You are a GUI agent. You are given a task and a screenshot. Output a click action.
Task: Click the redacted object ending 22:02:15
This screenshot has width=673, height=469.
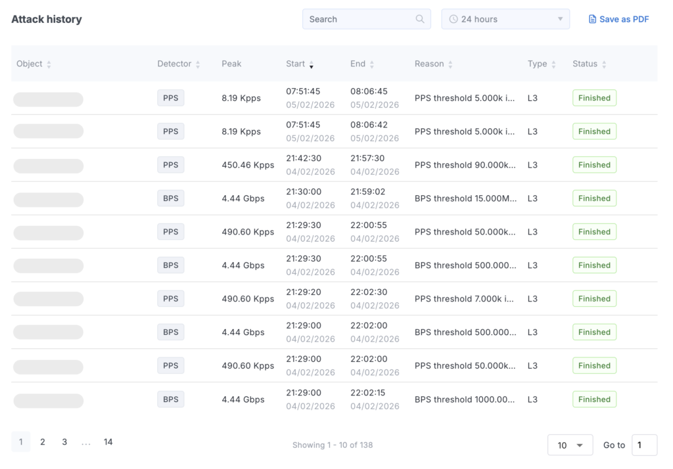48,401
